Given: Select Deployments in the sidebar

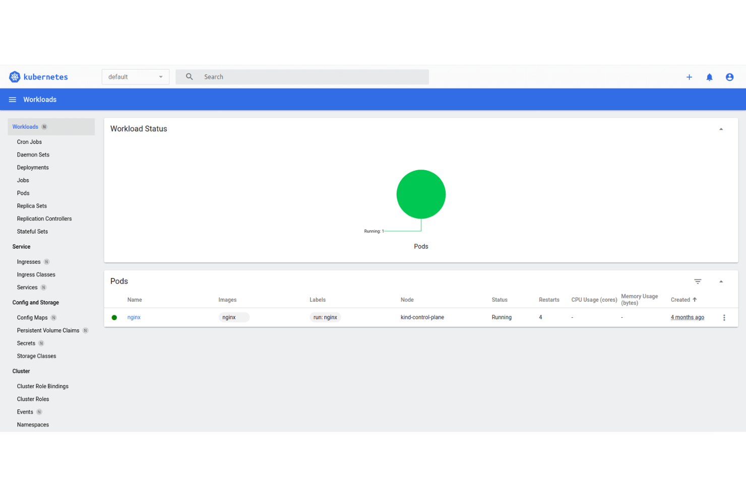Looking at the screenshot, I should (33, 167).
